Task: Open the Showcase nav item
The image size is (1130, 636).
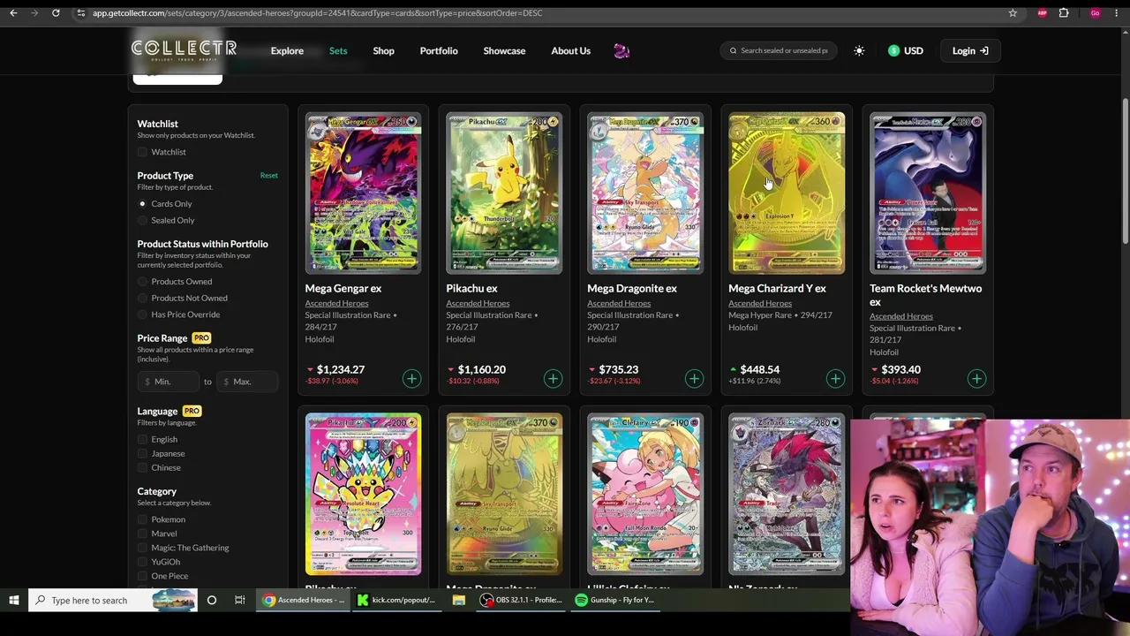Action: [x=504, y=51]
